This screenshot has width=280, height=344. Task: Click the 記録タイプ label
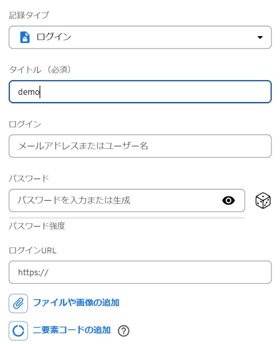29,16
